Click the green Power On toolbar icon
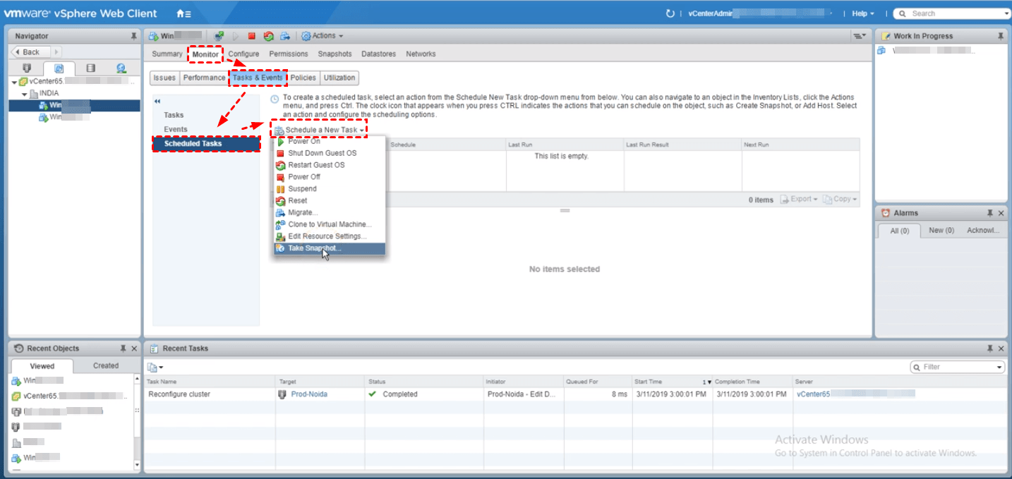The image size is (1012, 479). (236, 36)
